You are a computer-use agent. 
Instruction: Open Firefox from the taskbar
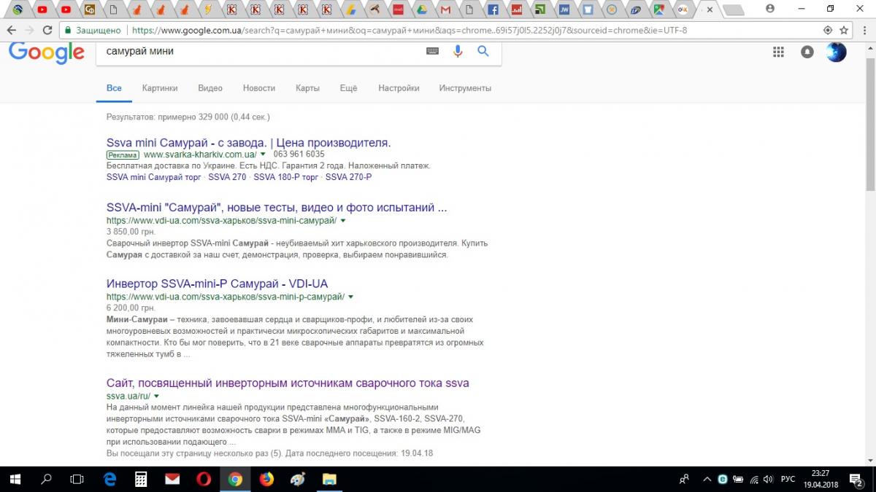point(266,479)
